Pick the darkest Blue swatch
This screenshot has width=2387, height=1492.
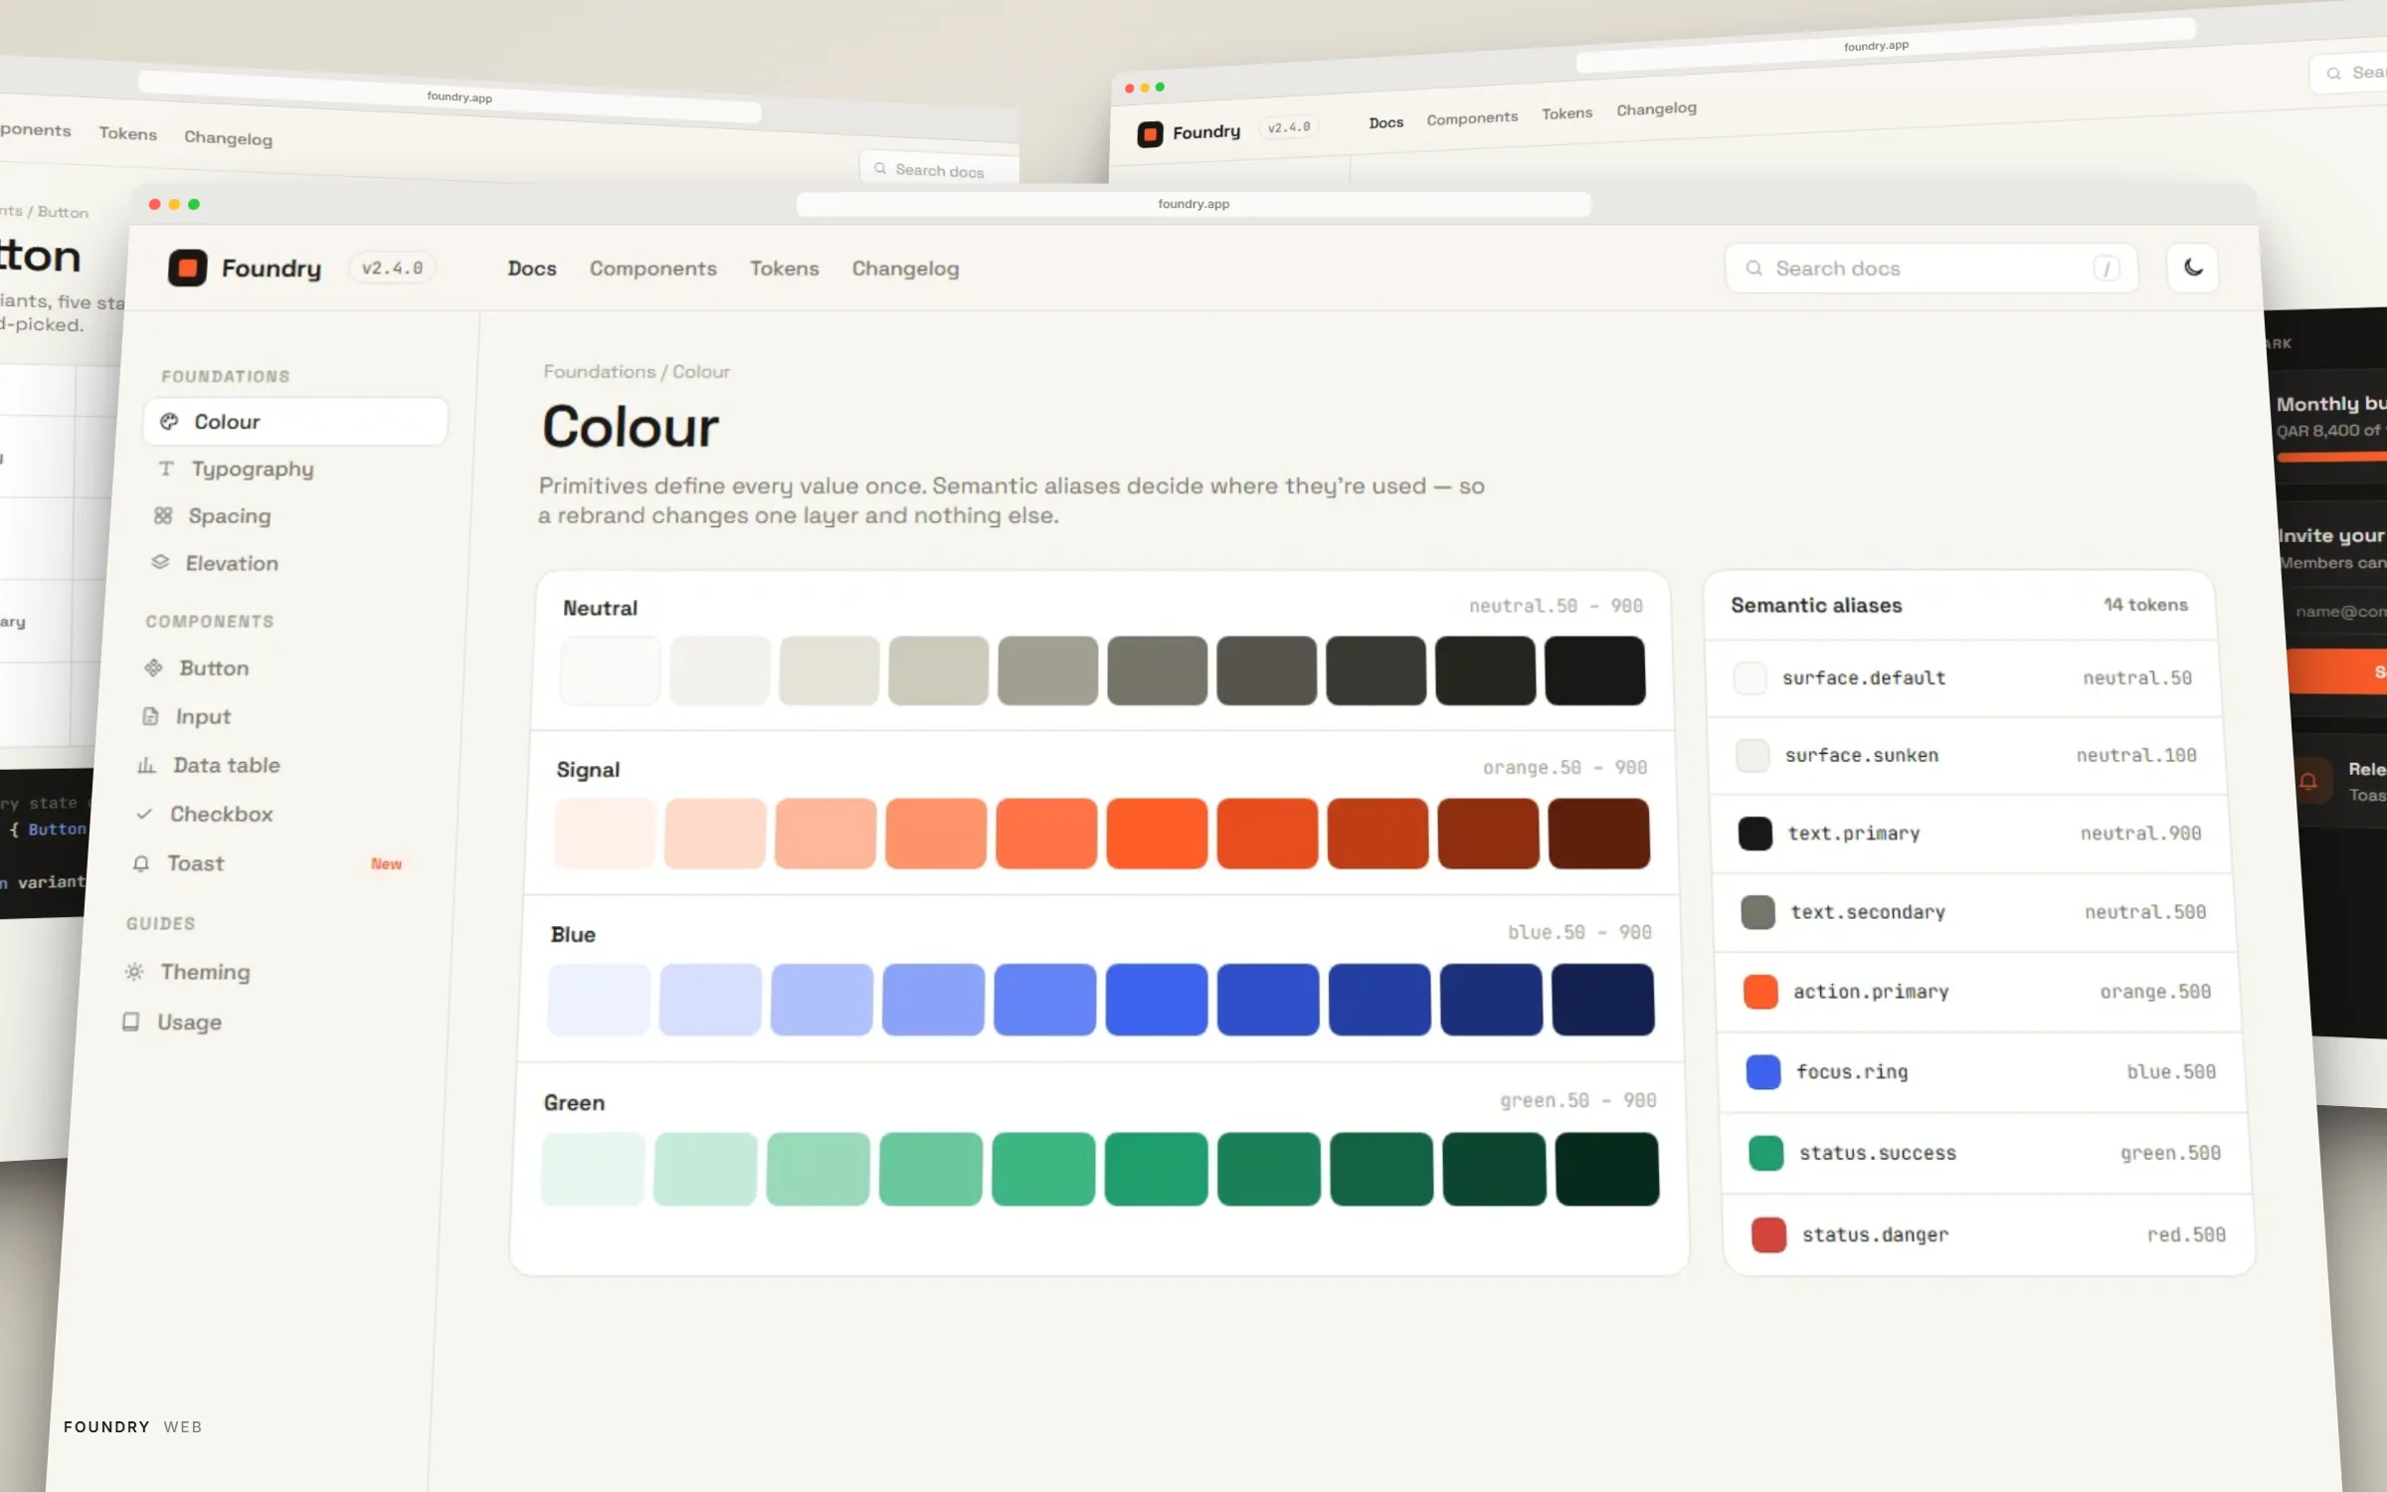click(1602, 999)
